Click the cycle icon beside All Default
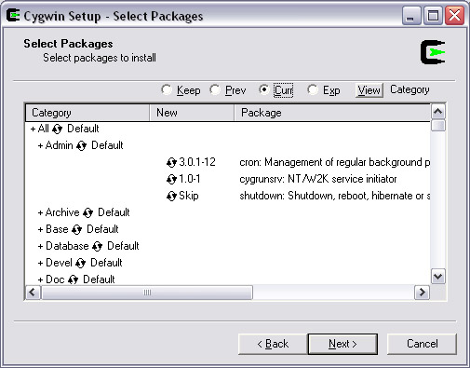Screen dimensions: 470x368 (x=58, y=129)
